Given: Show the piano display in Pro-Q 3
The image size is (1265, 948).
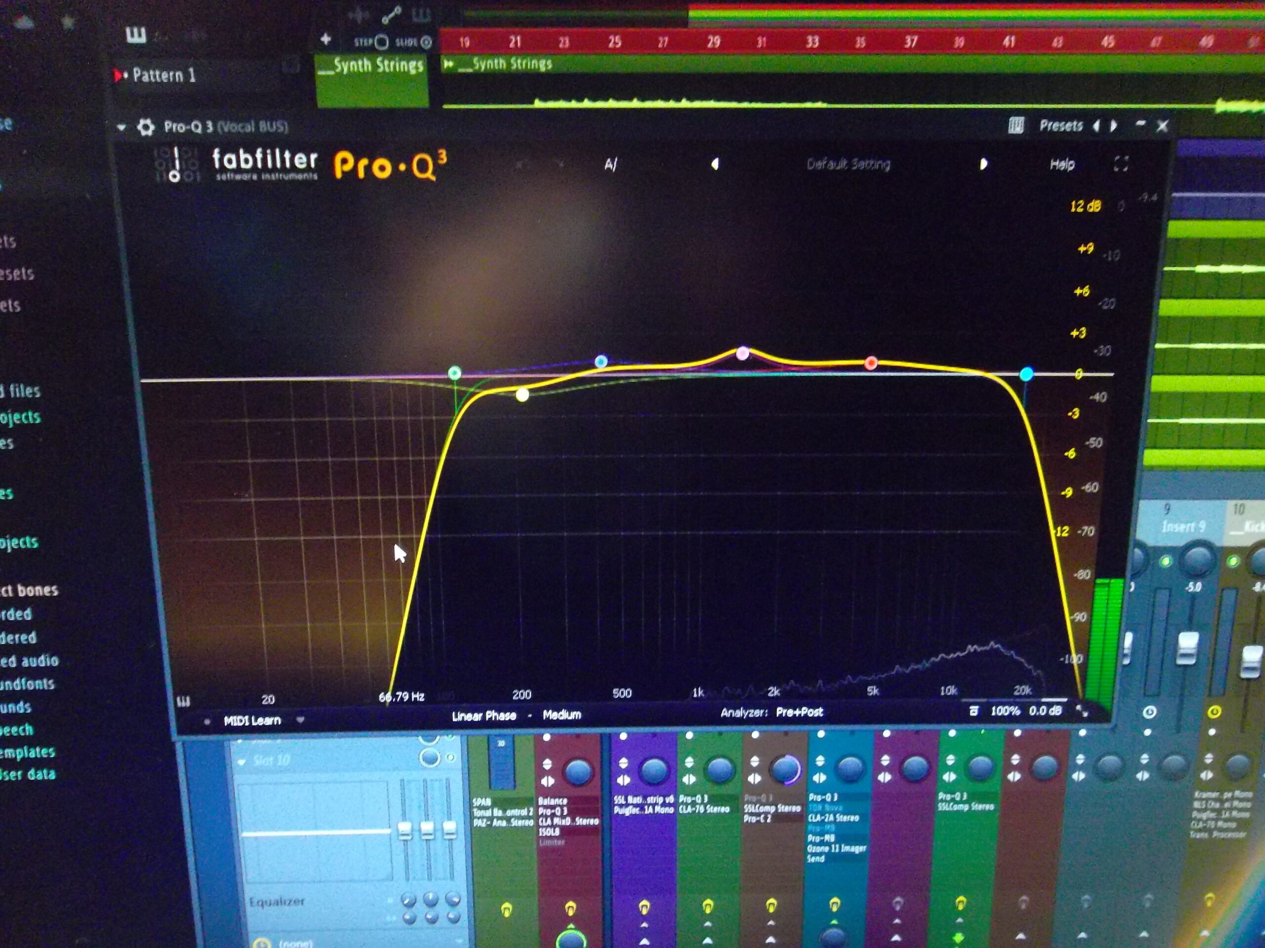Looking at the screenshot, I should (184, 701).
